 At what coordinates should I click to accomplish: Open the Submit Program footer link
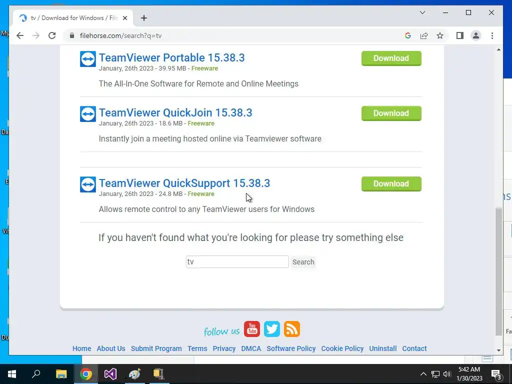pyautogui.click(x=156, y=348)
